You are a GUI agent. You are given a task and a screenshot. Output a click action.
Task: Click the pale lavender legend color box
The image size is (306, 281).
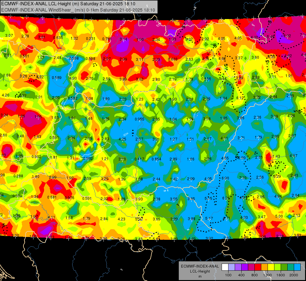pyautogui.click(x=232, y=267)
